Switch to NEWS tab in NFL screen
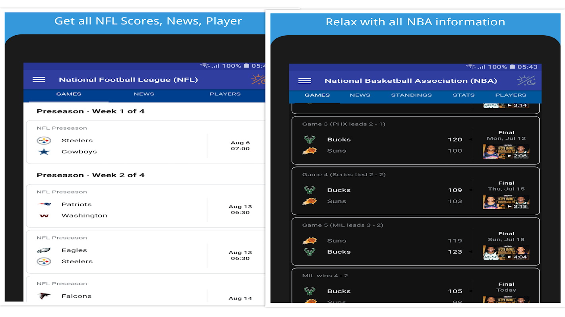 (144, 94)
